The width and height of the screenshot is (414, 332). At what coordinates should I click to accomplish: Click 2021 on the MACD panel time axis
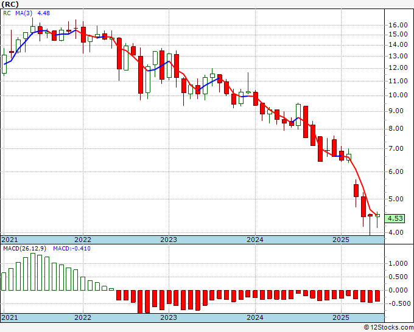pos(10,317)
